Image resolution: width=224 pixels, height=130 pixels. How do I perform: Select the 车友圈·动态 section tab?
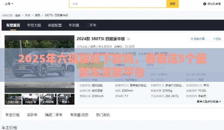click(79, 115)
